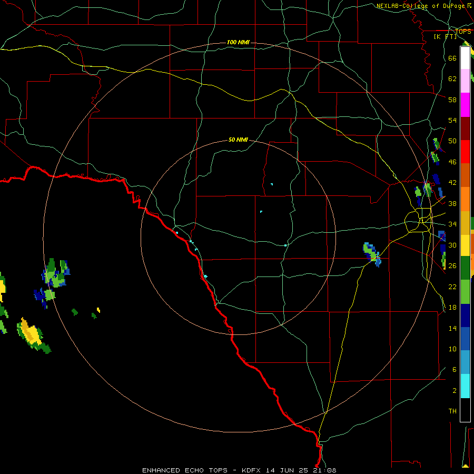The width and height of the screenshot is (474, 474).
Task: Click the 50 NMI range ring label
Action: point(238,140)
